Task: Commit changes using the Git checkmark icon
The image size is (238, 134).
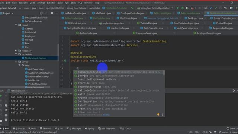Action: (216, 8)
